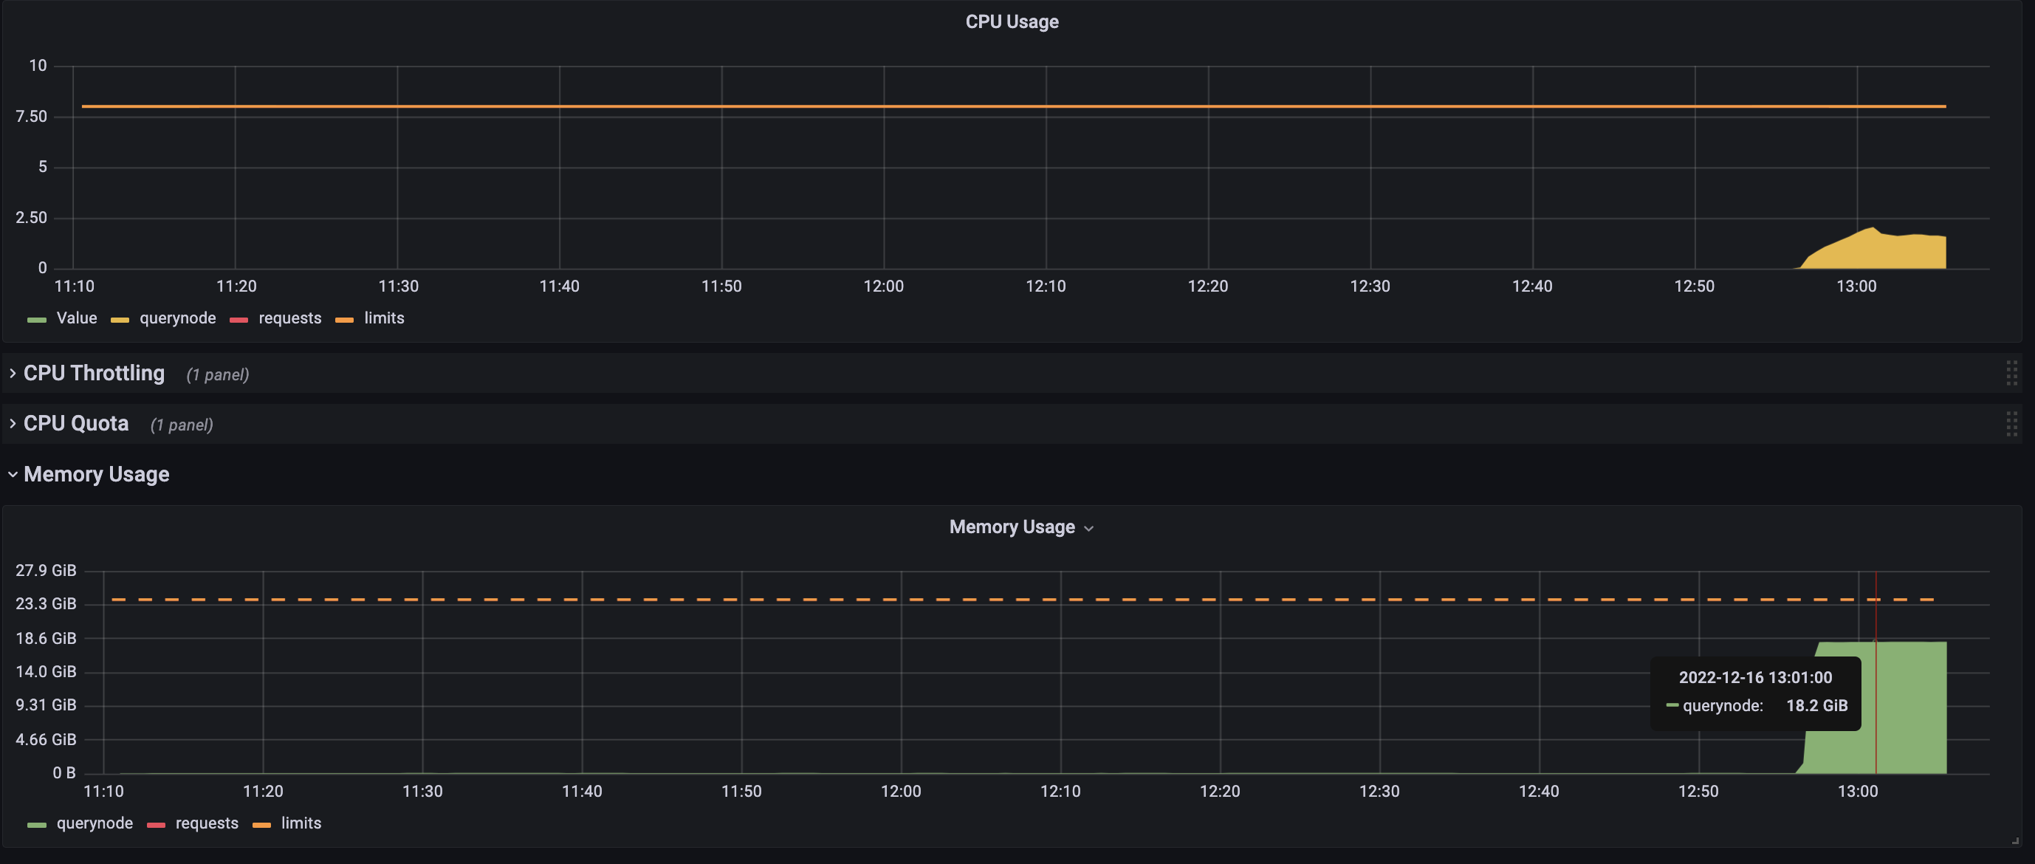This screenshot has width=2035, height=864.
Task: Open the CPU Usage panel menu
Action: point(1011,21)
